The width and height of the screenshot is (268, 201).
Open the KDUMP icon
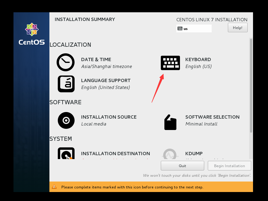170,154
